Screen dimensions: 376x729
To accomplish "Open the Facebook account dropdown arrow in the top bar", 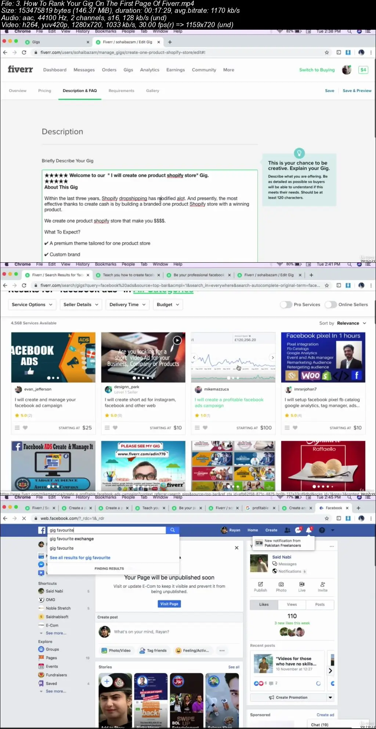I will pos(333,530).
